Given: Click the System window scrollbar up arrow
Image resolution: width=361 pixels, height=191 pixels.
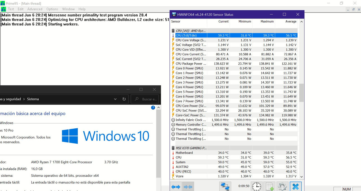Looking at the screenshot, I should (159, 108).
